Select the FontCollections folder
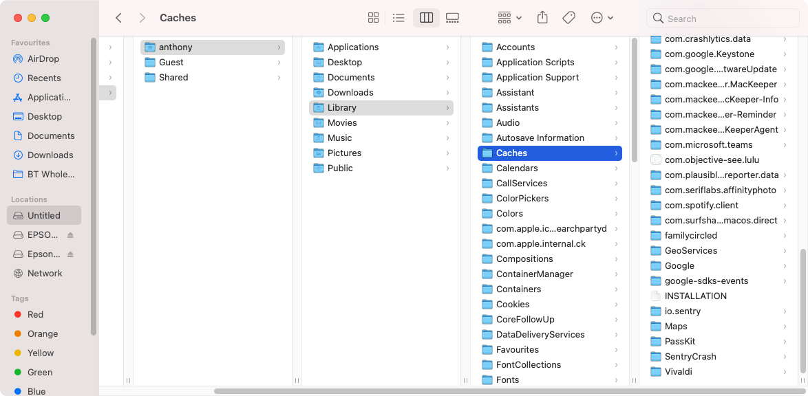 click(550, 364)
